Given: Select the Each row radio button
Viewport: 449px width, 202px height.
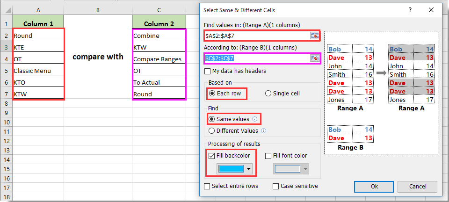Looking at the screenshot, I should (x=212, y=94).
